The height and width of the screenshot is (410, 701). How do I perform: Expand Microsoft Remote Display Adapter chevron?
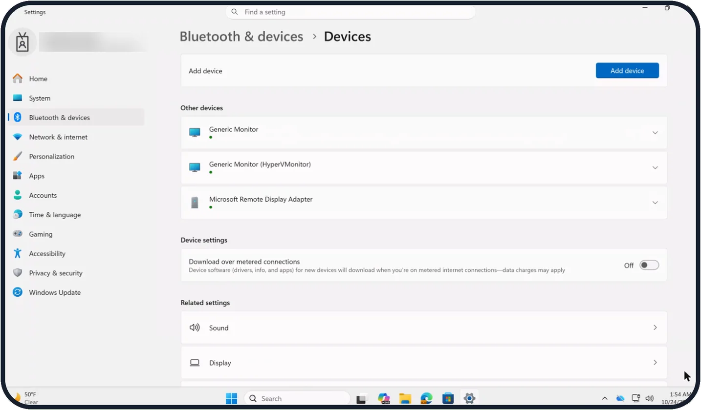tap(655, 203)
